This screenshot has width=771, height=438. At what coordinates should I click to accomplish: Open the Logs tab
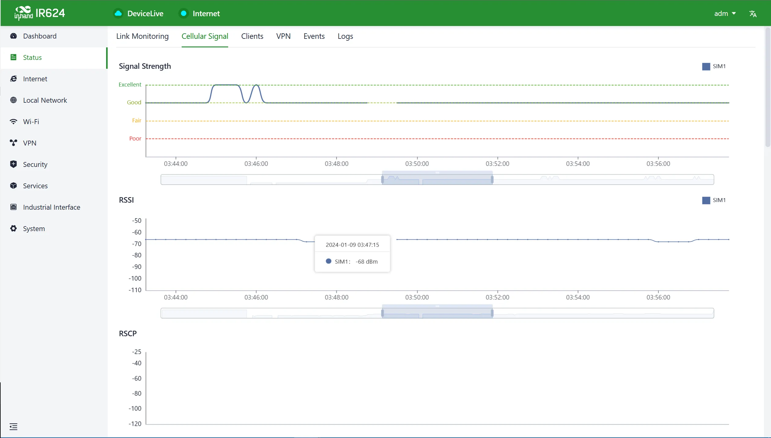(x=345, y=36)
